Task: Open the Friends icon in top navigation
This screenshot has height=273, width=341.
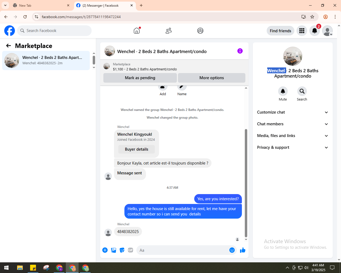Action: pyautogui.click(x=169, y=31)
